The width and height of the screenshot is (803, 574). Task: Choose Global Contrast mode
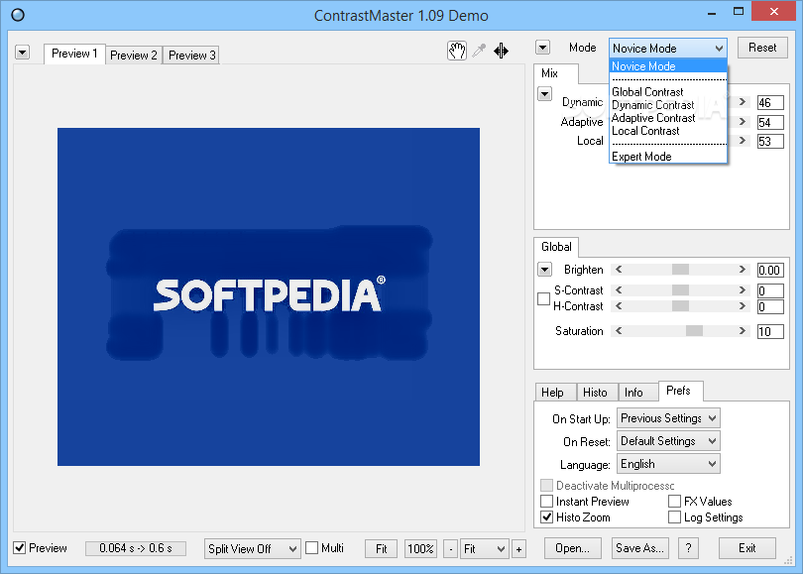pos(668,92)
